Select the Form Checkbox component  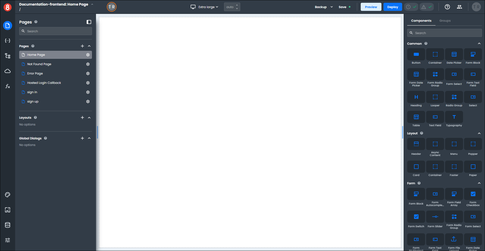tap(473, 197)
